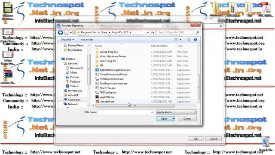Change view using the view icon
Screen dimensions: 275x155
[x=176, y=40]
